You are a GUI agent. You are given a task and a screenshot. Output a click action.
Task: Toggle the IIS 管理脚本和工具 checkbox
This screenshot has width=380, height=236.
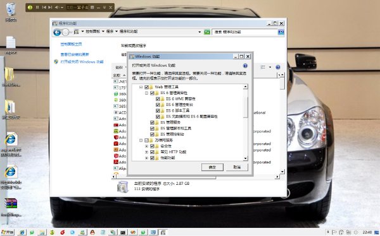tap(152, 129)
